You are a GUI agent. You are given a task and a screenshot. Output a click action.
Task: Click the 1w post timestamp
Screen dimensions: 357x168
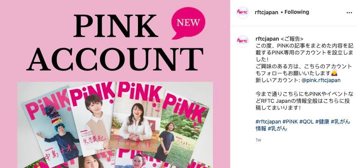(x=258, y=140)
